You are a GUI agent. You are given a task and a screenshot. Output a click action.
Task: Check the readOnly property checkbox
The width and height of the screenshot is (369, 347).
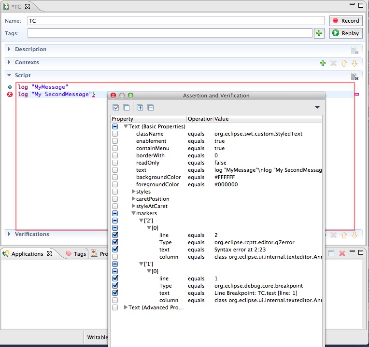[x=115, y=163]
